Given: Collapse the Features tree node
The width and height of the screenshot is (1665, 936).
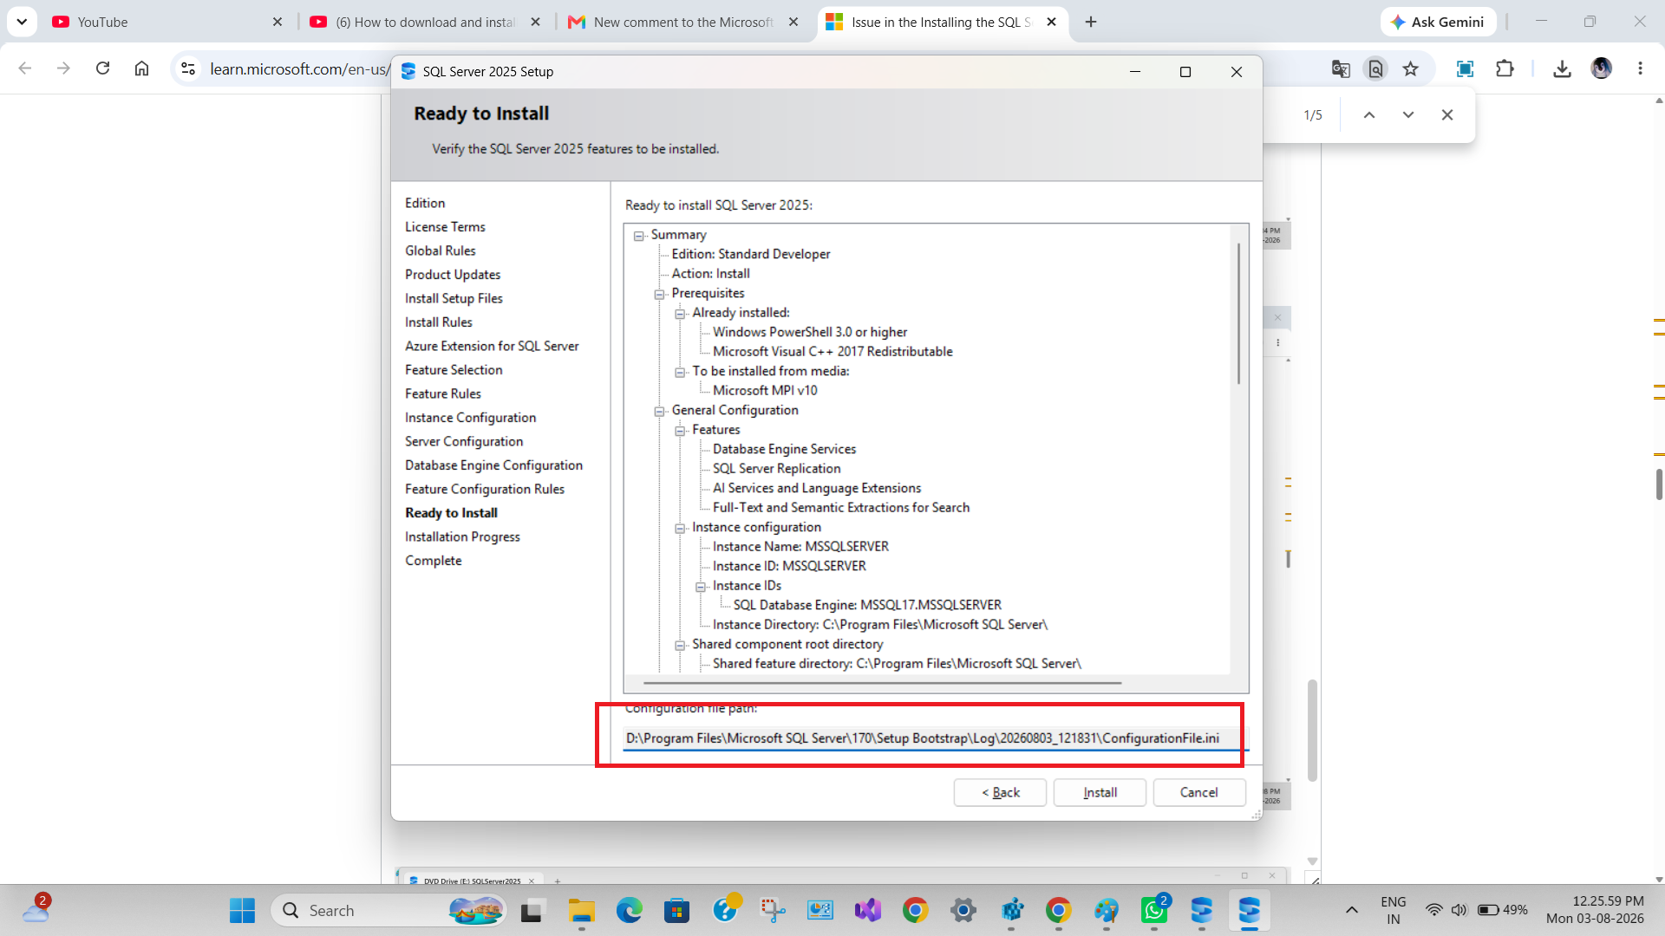Looking at the screenshot, I should pos(681,431).
